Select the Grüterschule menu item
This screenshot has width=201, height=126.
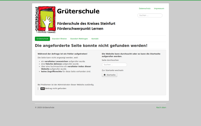pos(43,39)
